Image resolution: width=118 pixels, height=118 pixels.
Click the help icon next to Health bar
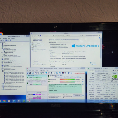(x=83, y=82)
